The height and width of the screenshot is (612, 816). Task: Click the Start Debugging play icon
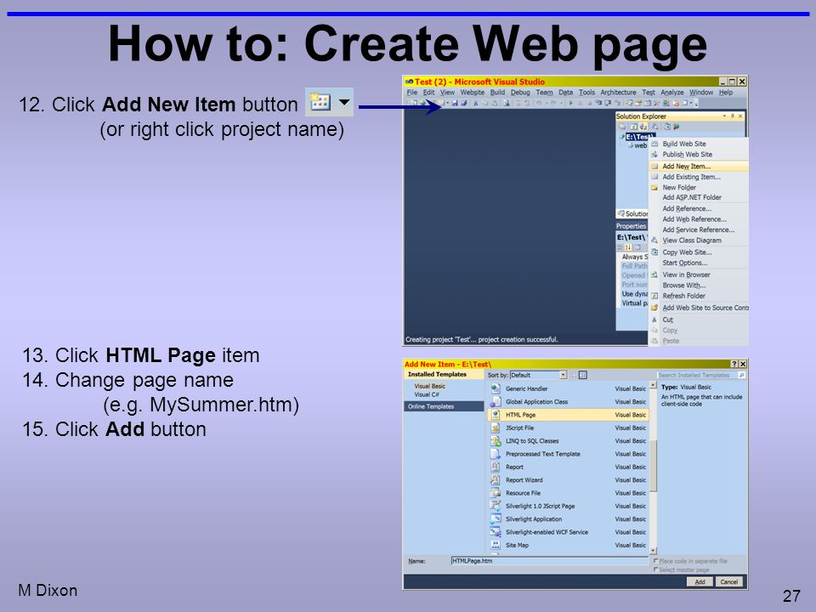[x=571, y=103]
